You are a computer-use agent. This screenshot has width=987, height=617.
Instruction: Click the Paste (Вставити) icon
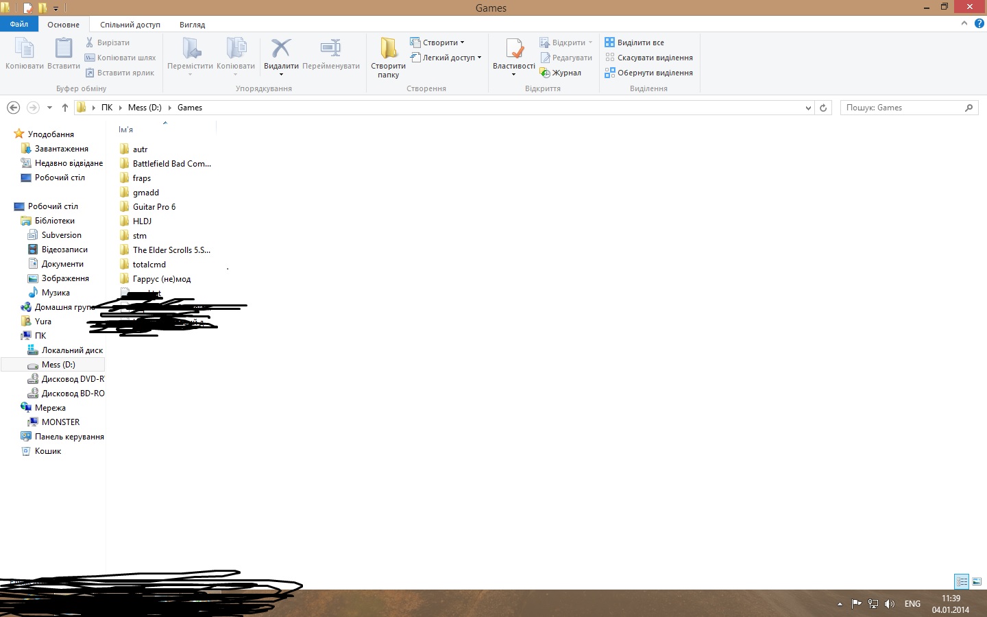pyautogui.click(x=64, y=49)
